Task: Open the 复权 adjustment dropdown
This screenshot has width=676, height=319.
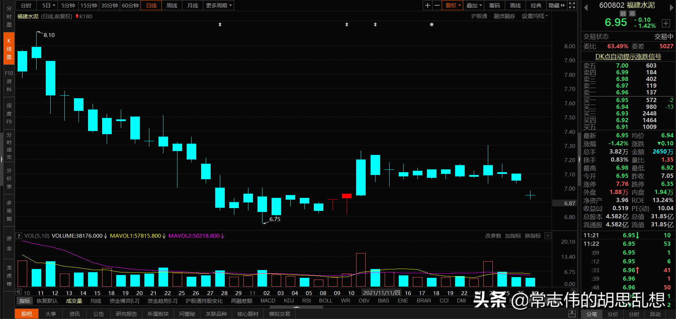Action: 452,5
